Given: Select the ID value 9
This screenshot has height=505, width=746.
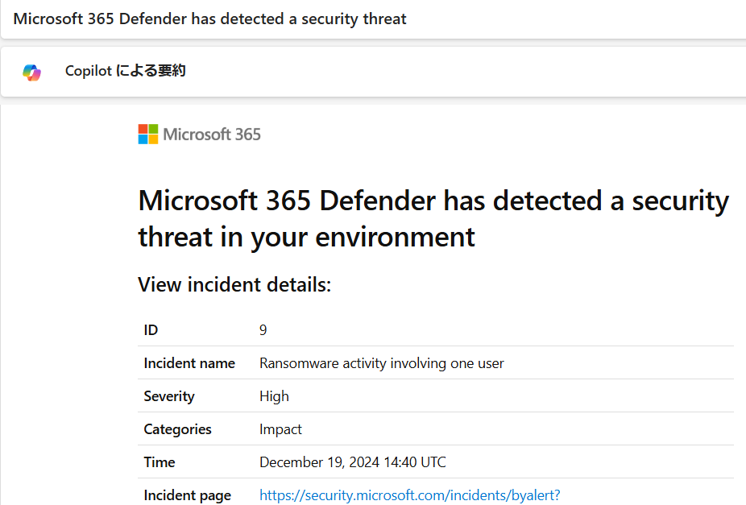Looking at the screenshot, I should tap(263, 330).
